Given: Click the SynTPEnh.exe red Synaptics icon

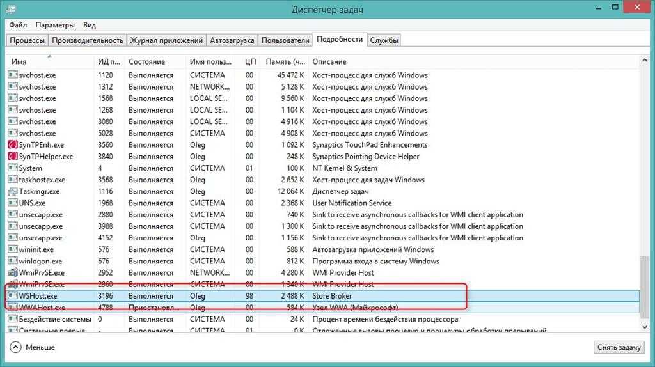Looking at the screenshot, I should coord(13,145).
